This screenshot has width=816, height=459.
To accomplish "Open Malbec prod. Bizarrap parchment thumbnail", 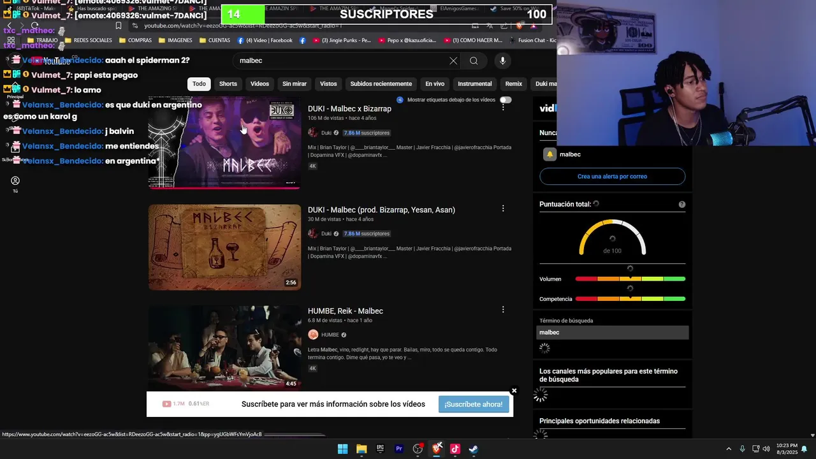I will tap(224, 247).
